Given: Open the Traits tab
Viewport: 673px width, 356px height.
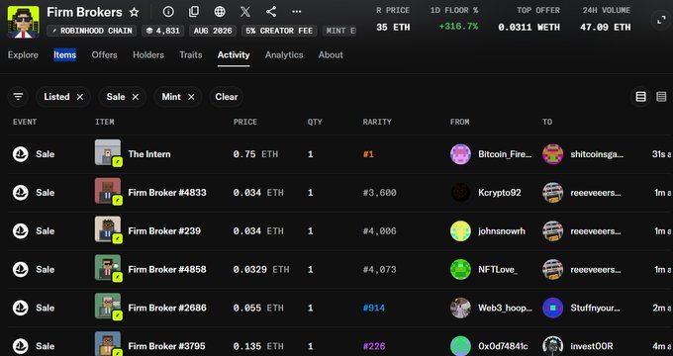Looking at the screenshot, I should click(191, 55).
